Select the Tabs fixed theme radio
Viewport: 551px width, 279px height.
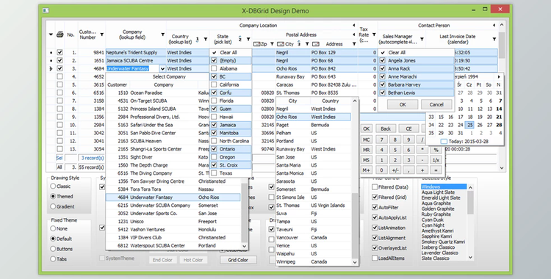point(53,259)
